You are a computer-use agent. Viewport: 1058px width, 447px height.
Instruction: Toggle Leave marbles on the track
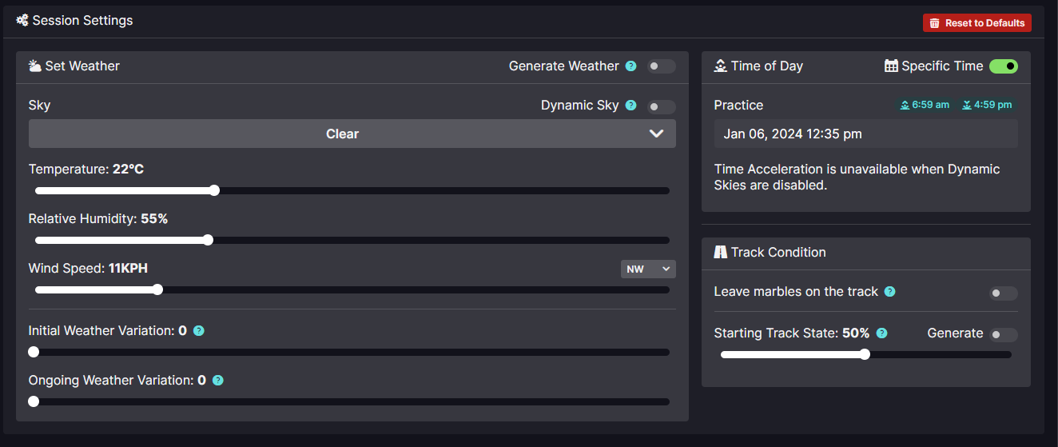point(1004,293)
